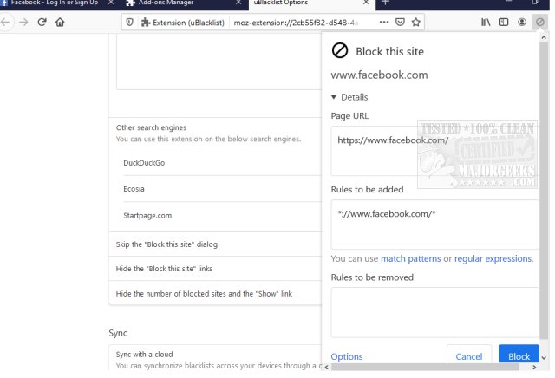Viewport: 555px width, 378px height.
Task: Click inside the Rules to be removed box
Action: (x=434, y=312)
